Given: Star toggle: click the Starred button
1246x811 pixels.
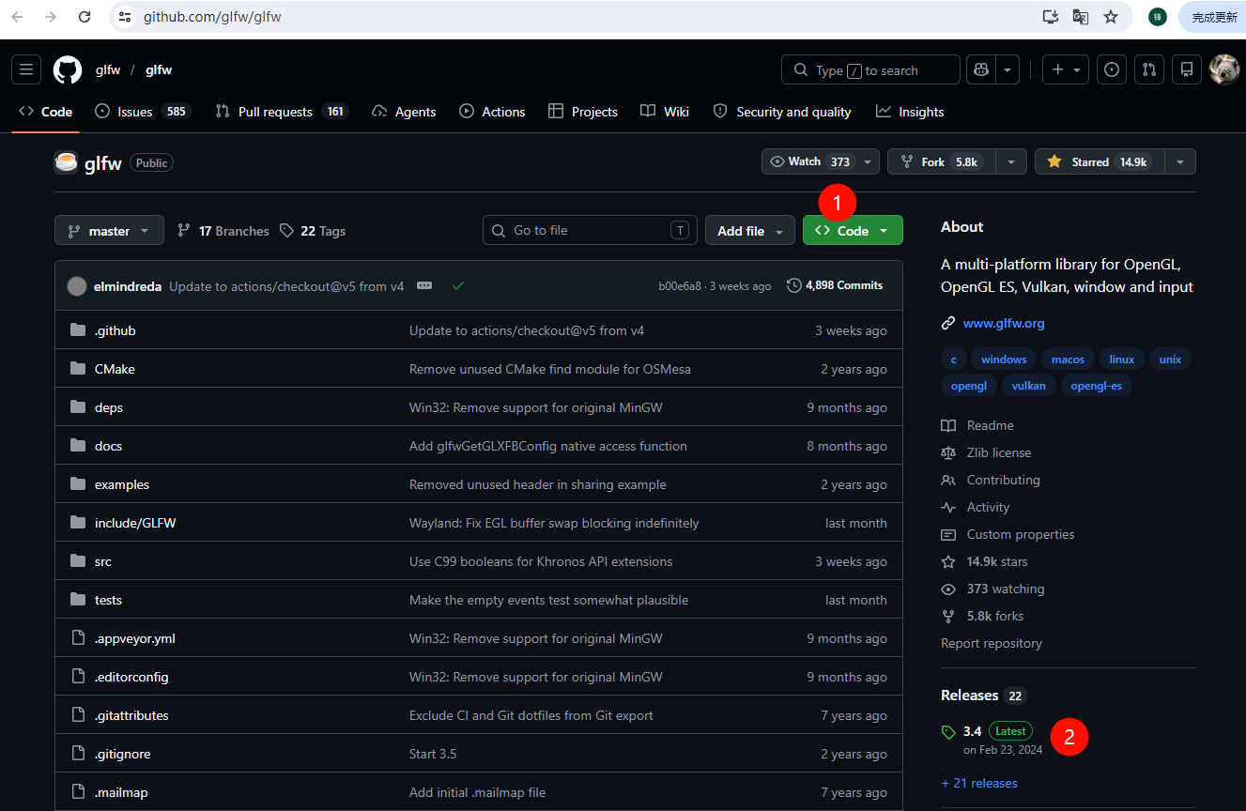Looking at the screenshot, I should point(1100,161).
